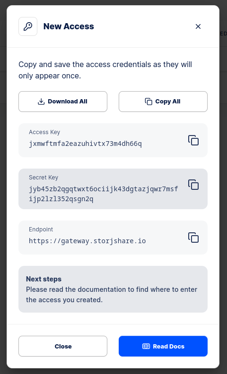
Task: Click the Endpoint field label
Action: (41, 229)
